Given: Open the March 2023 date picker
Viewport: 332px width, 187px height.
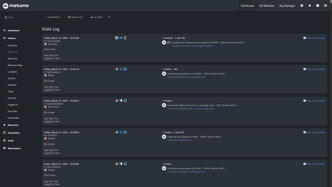Looking at the screenshot, I should (x=76, y=17).
